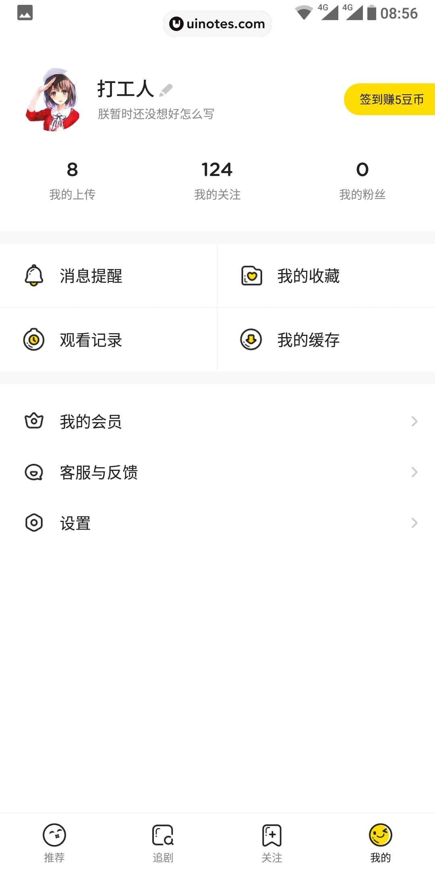Tap the 客服与反馈 chat icon

[34, 472]
